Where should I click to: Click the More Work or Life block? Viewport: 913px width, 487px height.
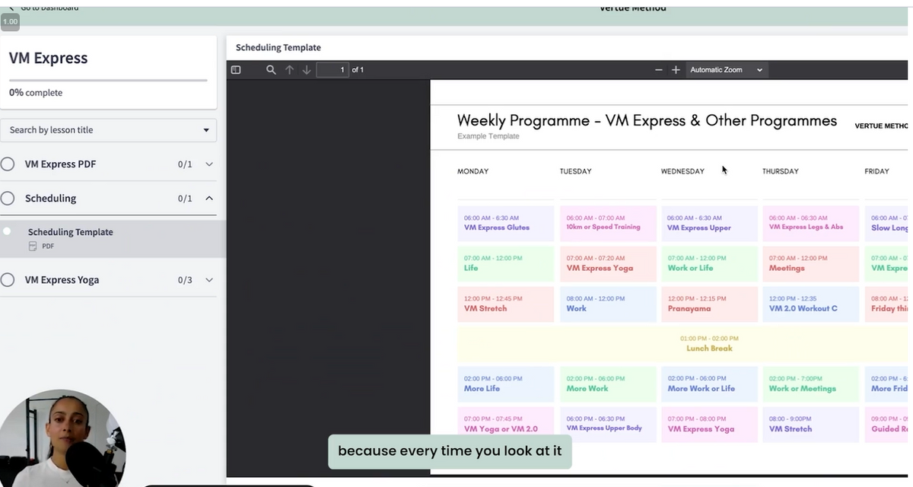[709, 384]
